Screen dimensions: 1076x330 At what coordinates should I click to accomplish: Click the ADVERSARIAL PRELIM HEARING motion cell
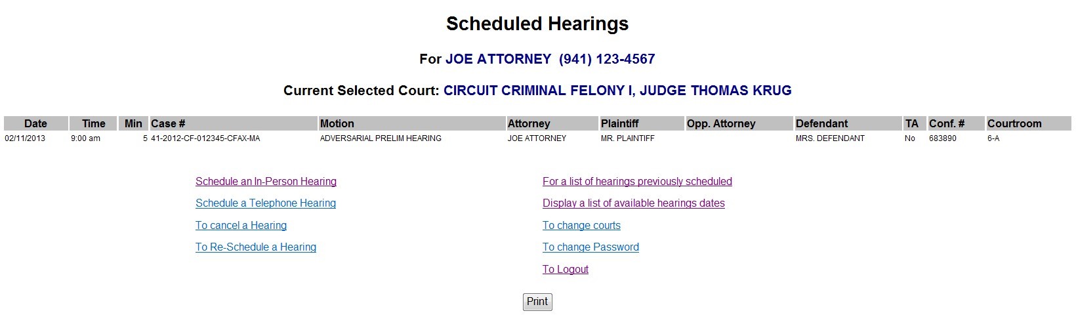pyautogui.click(x=381, y=138)
